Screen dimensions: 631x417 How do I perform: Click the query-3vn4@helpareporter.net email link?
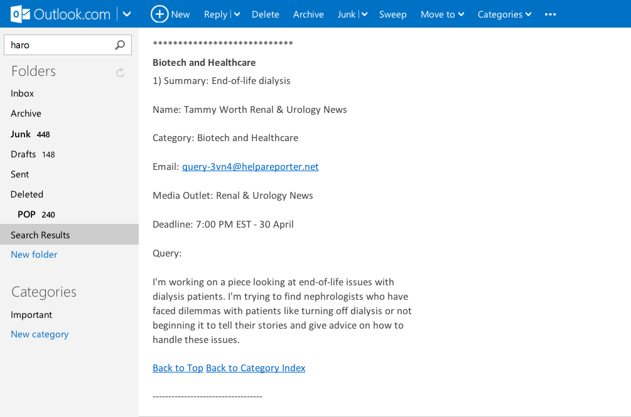point(251,166)
